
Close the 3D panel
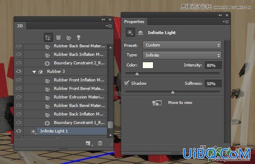click(x=110, y=19)
